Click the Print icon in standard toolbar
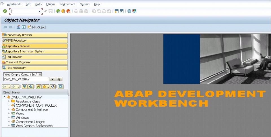The image size is (271, 137). point(76,11)
